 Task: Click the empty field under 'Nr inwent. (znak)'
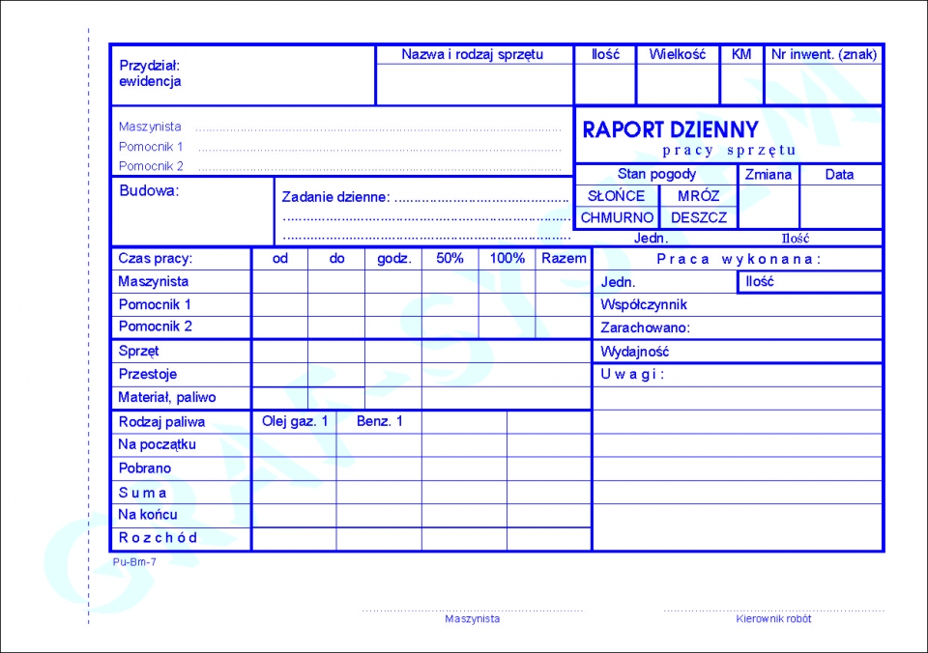pyautogui.click(x=824, y=84)
